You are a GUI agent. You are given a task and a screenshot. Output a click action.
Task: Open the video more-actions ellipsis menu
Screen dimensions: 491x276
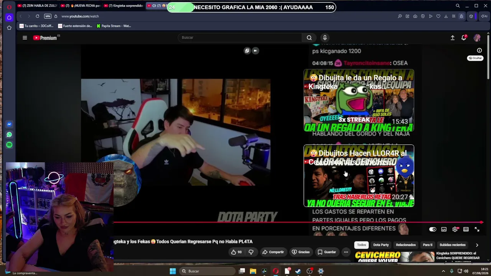(346, 252)
